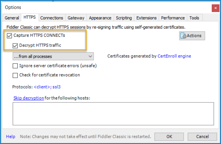
Task: Select the HTTPS tab
Action: (x=30, y=17)
